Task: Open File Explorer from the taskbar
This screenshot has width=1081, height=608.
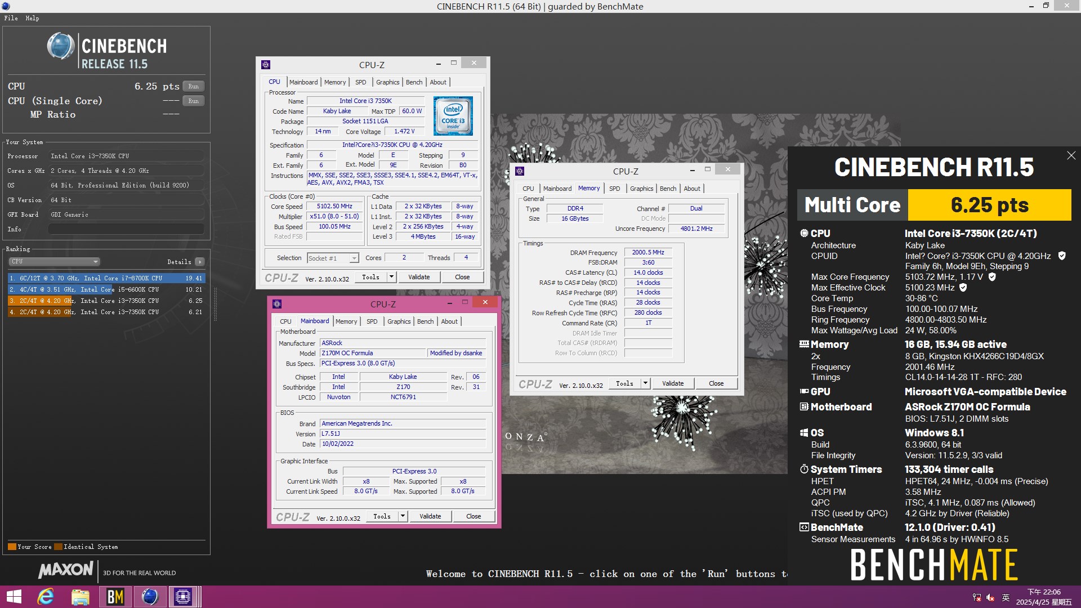Action: point(80,597)
